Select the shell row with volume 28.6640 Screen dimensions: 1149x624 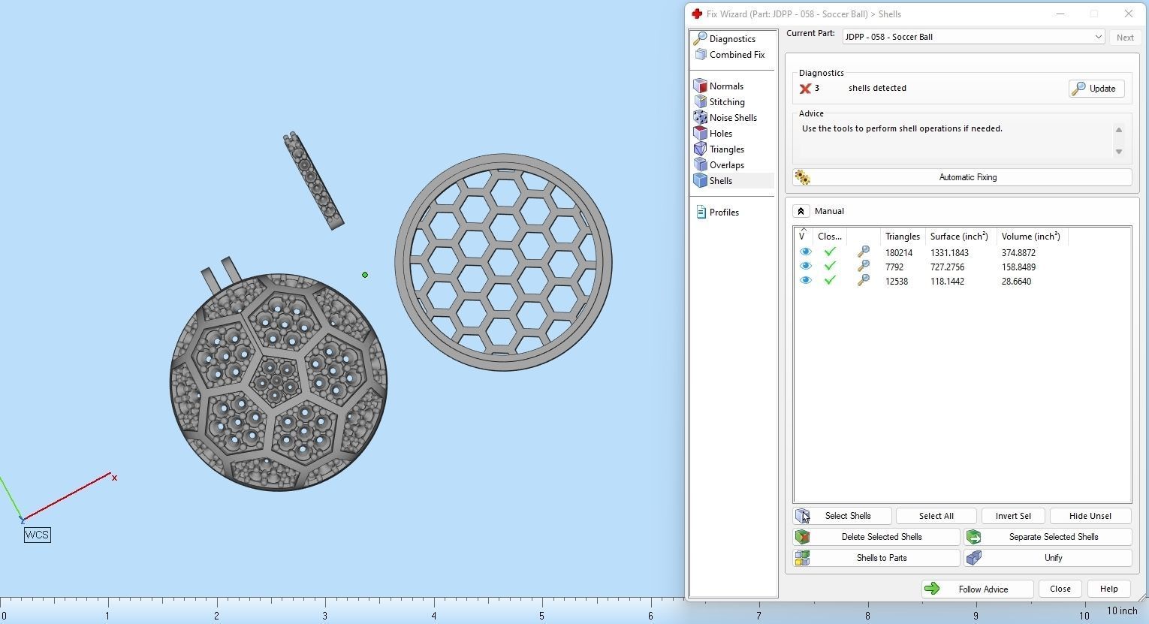pyautogui.click(x=962, y=282)
